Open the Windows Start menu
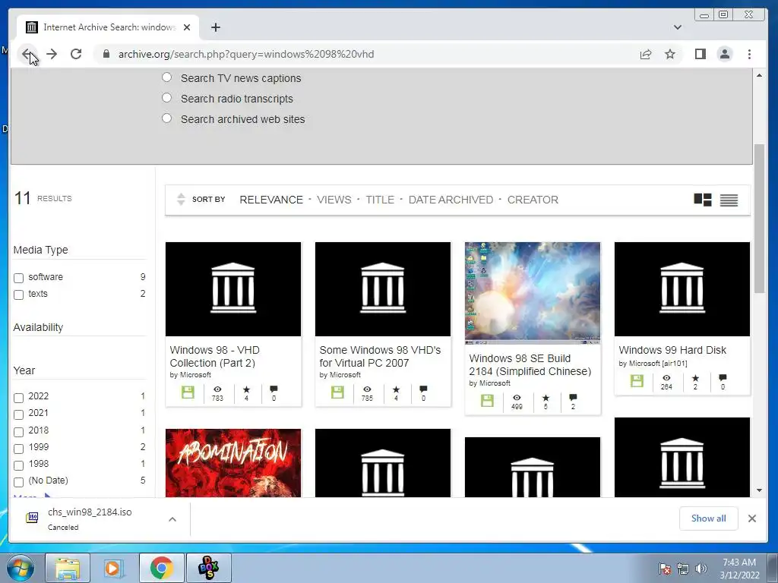Screen dimensions: 778x583 (x=21, y=568)
